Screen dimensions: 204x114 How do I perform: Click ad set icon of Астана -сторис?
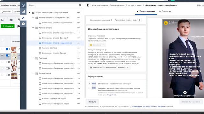(x=37, y=28)
